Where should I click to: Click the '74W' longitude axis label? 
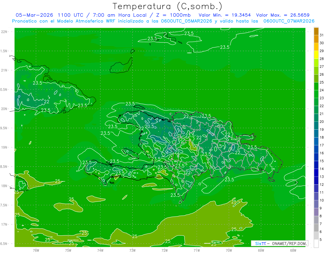click(x=100, y=250)
